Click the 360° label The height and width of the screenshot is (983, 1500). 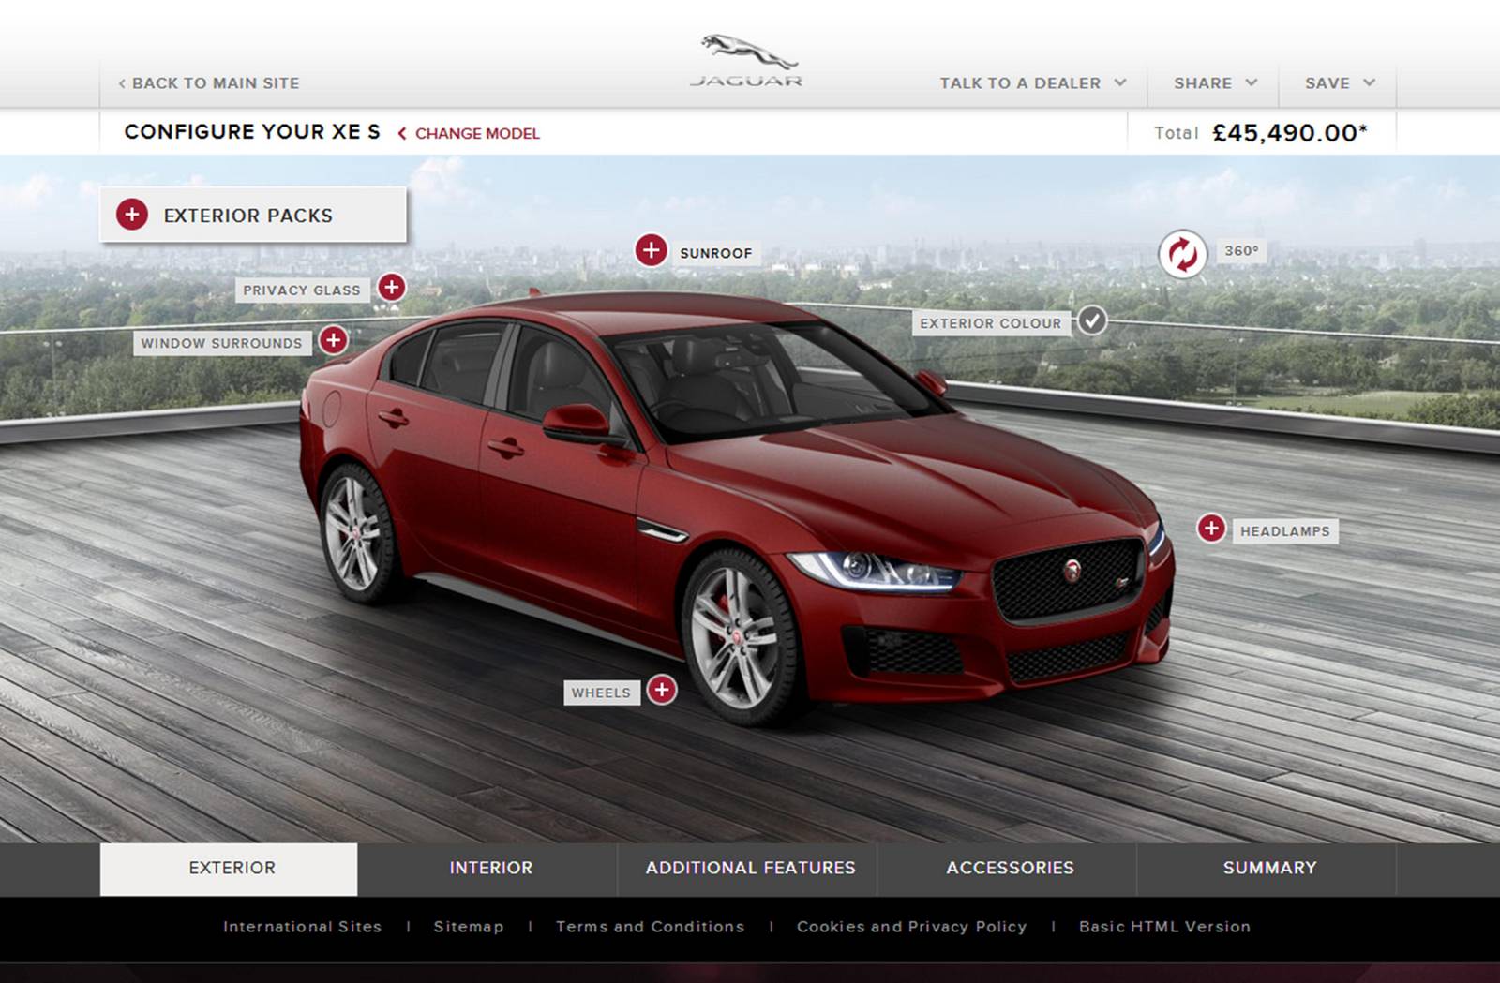[1241, 251]
